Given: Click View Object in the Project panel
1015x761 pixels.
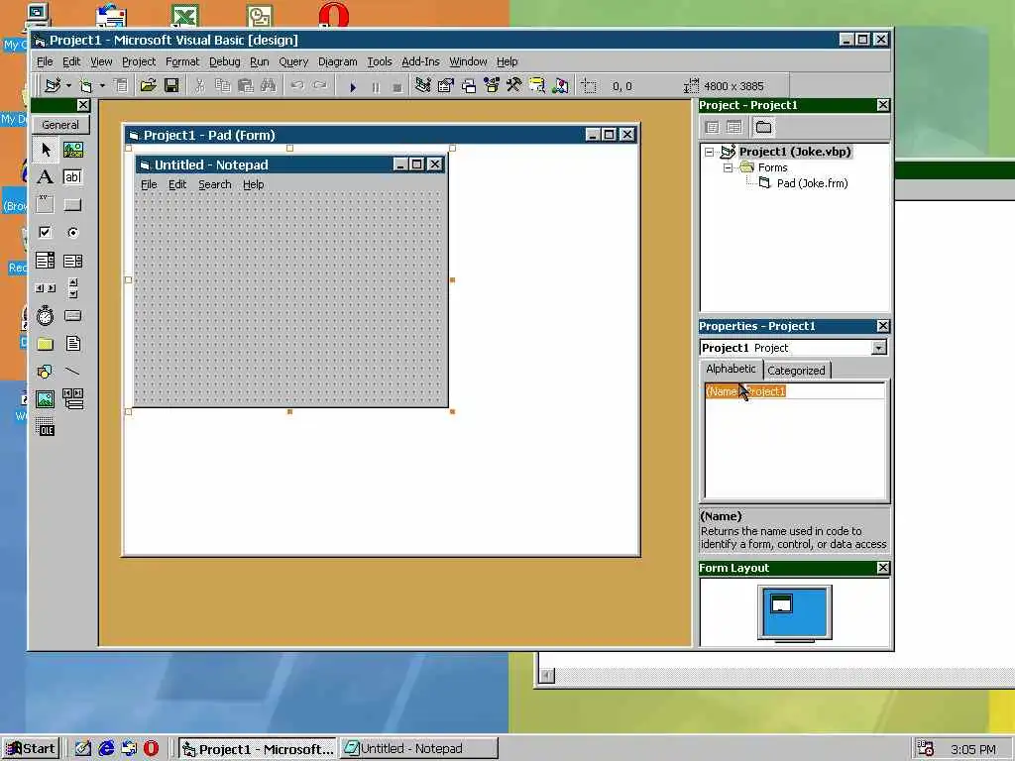Looking at the screenshot, I should (x=734, y=127).
